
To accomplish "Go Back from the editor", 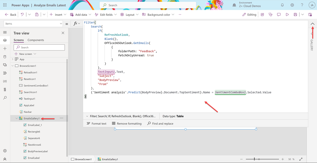I will pyautogui.click(x=10, y=15).
